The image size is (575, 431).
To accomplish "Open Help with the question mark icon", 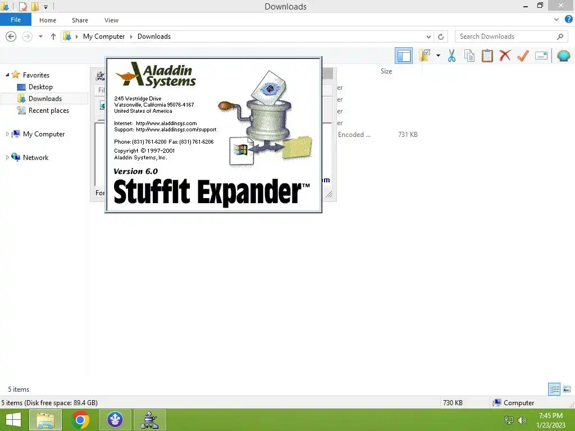I will 568,20.
